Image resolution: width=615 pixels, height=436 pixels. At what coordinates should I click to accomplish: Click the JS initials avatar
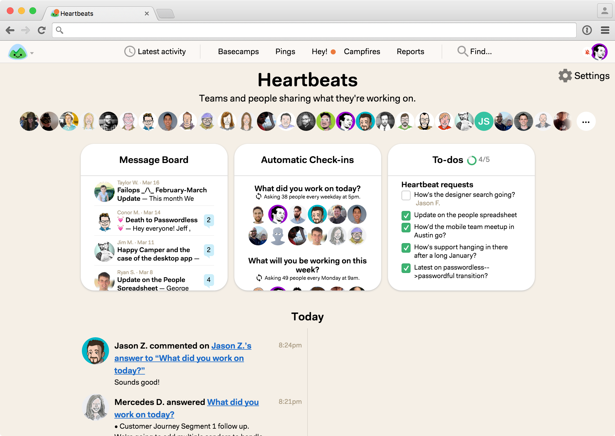coord(484,122)
